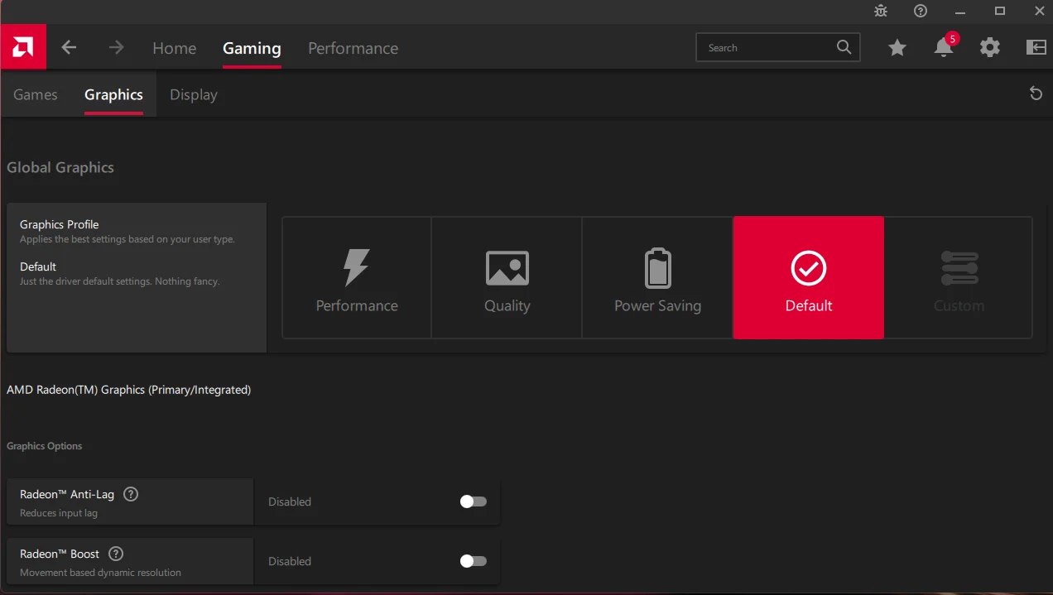1053x595 pixels.
Task: Show help for Radeon Anti-Lag
Action: click(x=131, y=494)
